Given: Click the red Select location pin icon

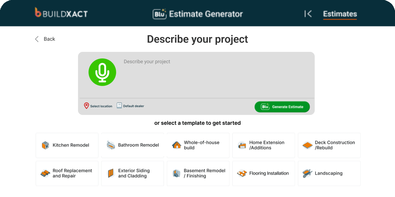Looking at the screenshot, I should (x=86, y=106).
